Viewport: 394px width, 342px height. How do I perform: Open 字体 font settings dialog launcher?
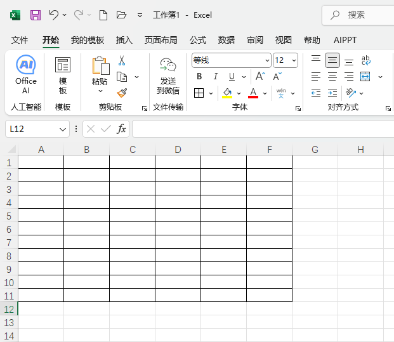pyautogui.click(x=298, y=109)
